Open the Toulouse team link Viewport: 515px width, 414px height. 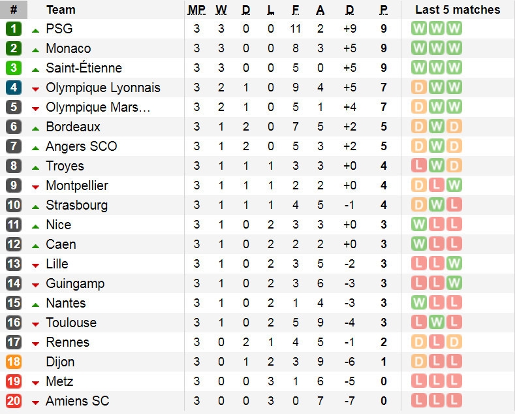pyautogui.click(x=71, y=323)
